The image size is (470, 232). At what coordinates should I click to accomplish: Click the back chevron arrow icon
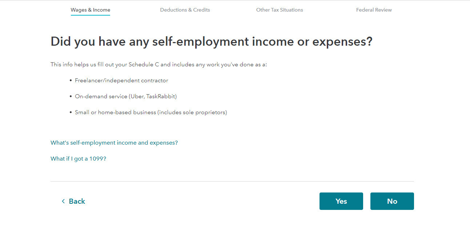point(63,201)
